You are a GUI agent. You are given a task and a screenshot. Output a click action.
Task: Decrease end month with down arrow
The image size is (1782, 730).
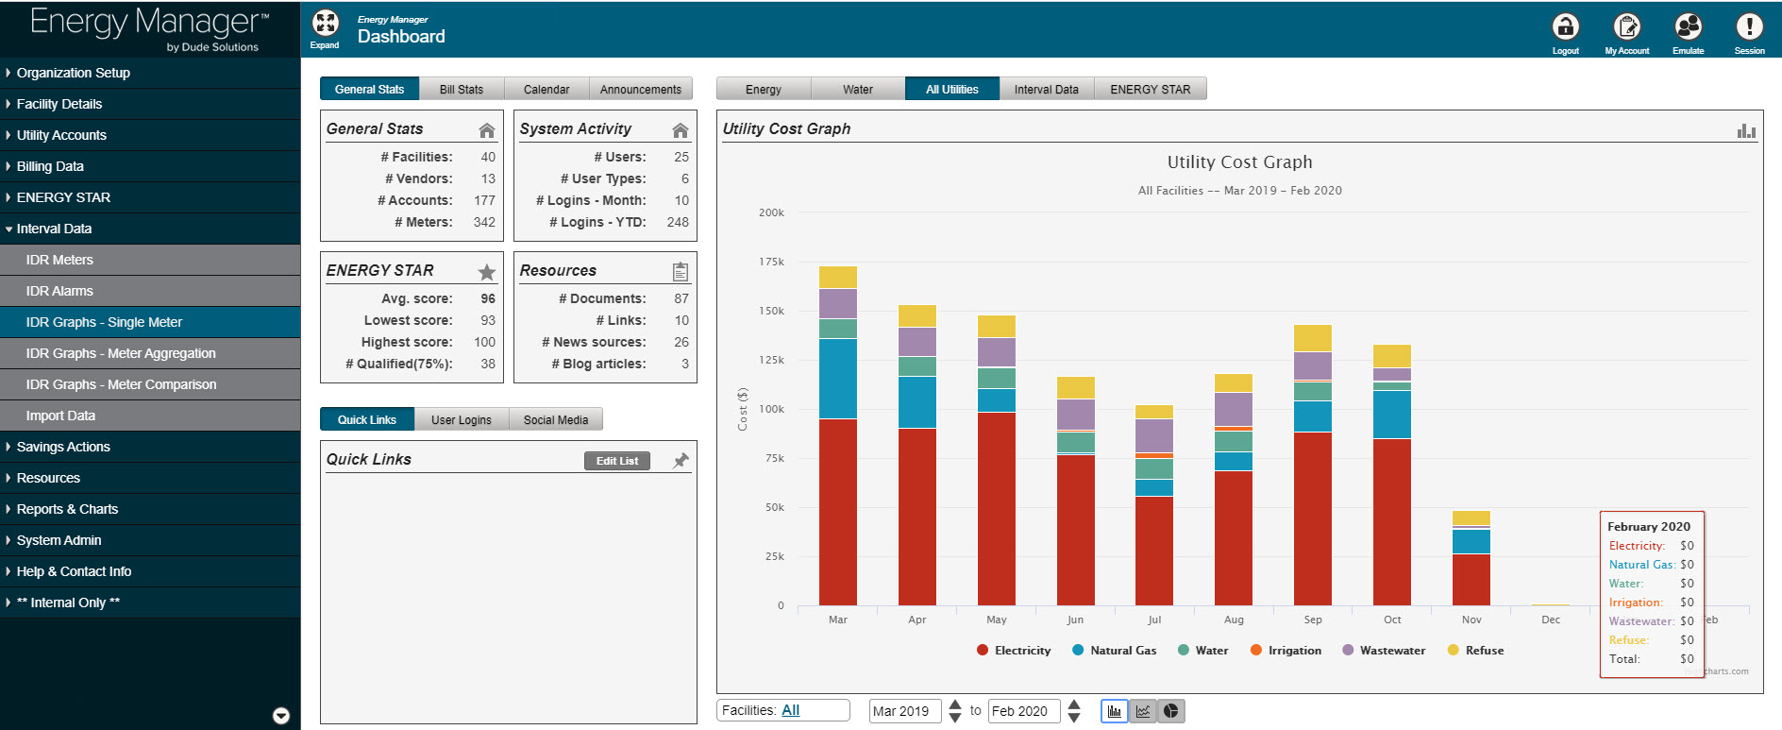pyautogui.click(x=1074, y=718)
